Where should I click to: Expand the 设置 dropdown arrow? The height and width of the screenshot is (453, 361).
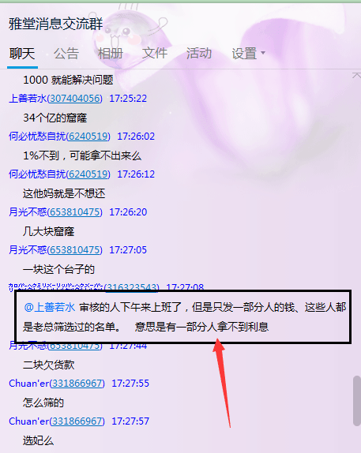(263, 53)
